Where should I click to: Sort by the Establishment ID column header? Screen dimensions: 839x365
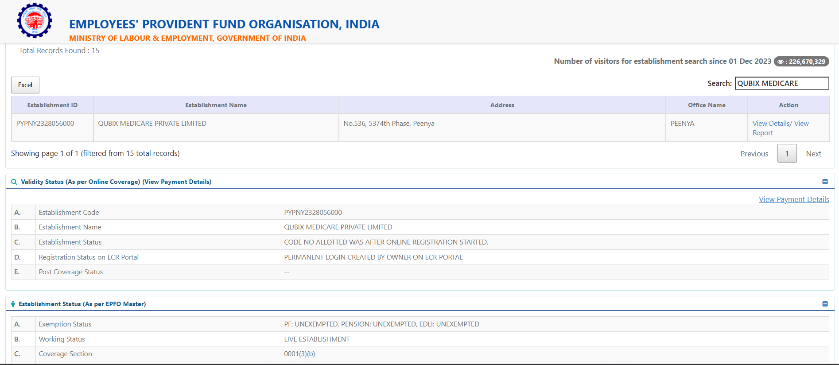[52, 105]
